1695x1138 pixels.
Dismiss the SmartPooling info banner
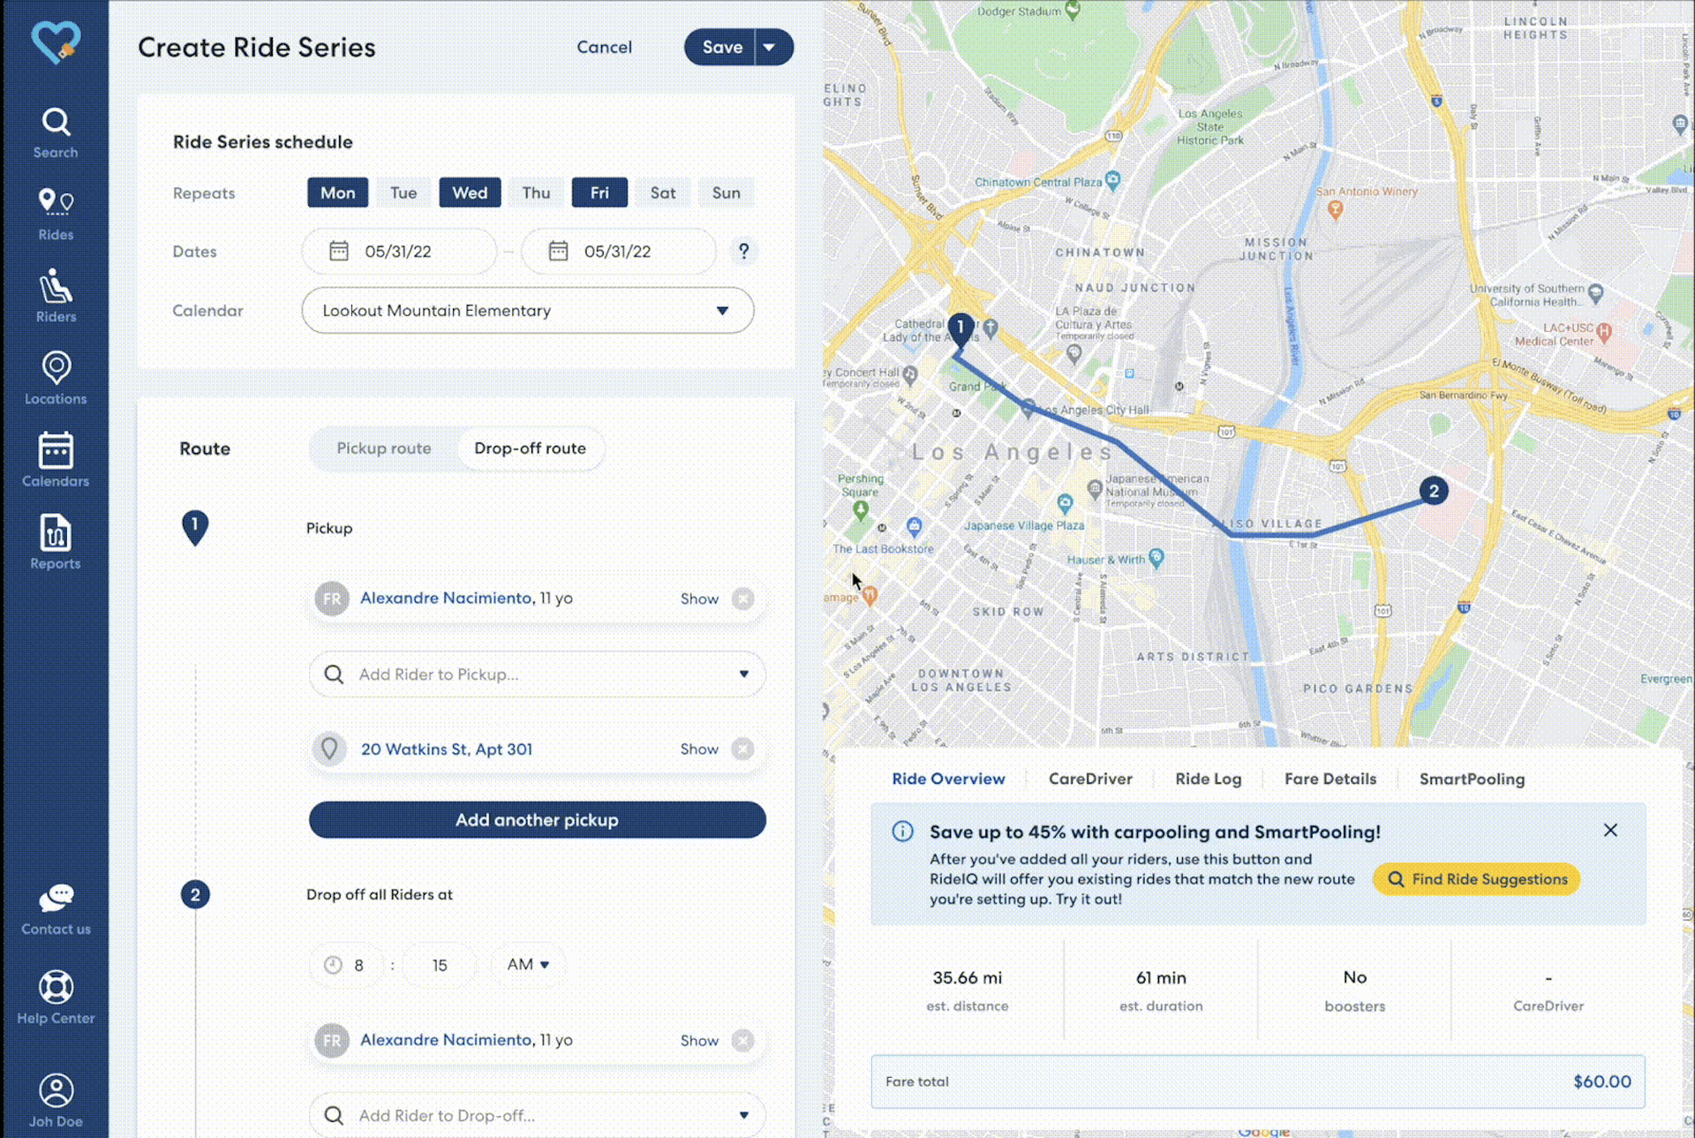tap(1610, 830)
